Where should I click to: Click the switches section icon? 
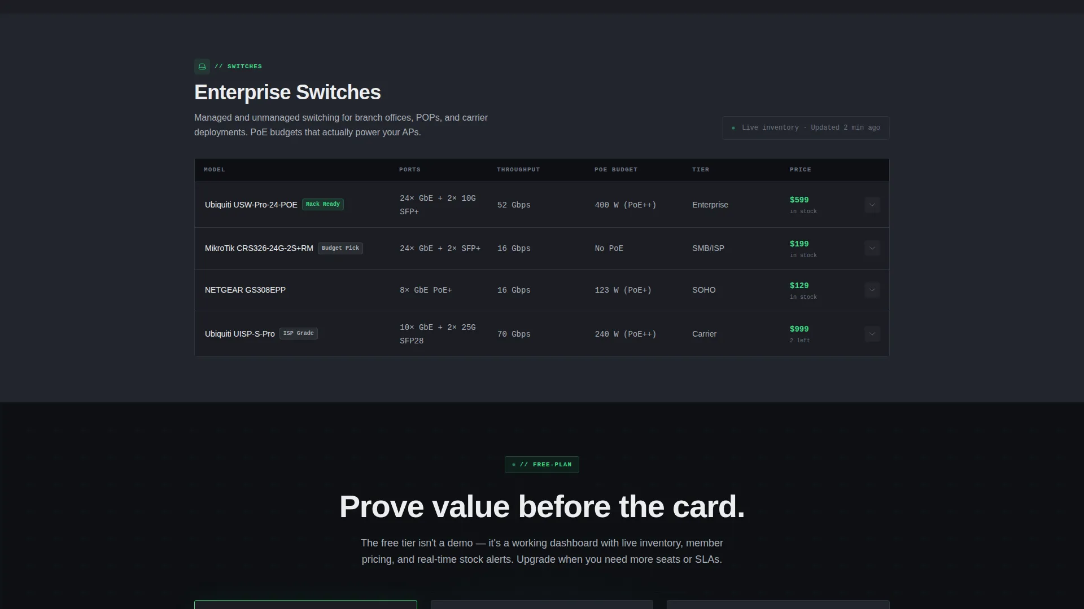[202, 67]
